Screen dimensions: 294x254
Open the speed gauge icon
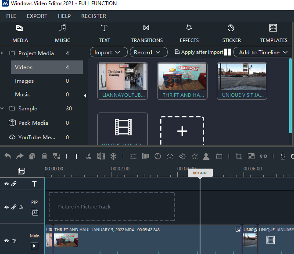(170, 156)
